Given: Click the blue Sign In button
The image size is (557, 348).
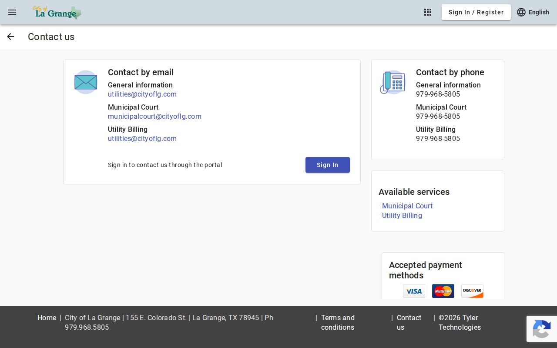Looking at the screenshot, I should [328, 165].
